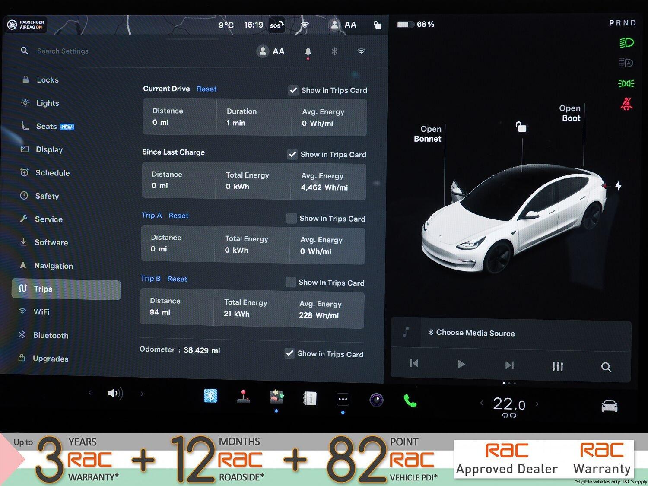Image resolution: width=648 pixels, height=486 pixels.
Task: Open the phone app icon
Action: pos(410,401)
